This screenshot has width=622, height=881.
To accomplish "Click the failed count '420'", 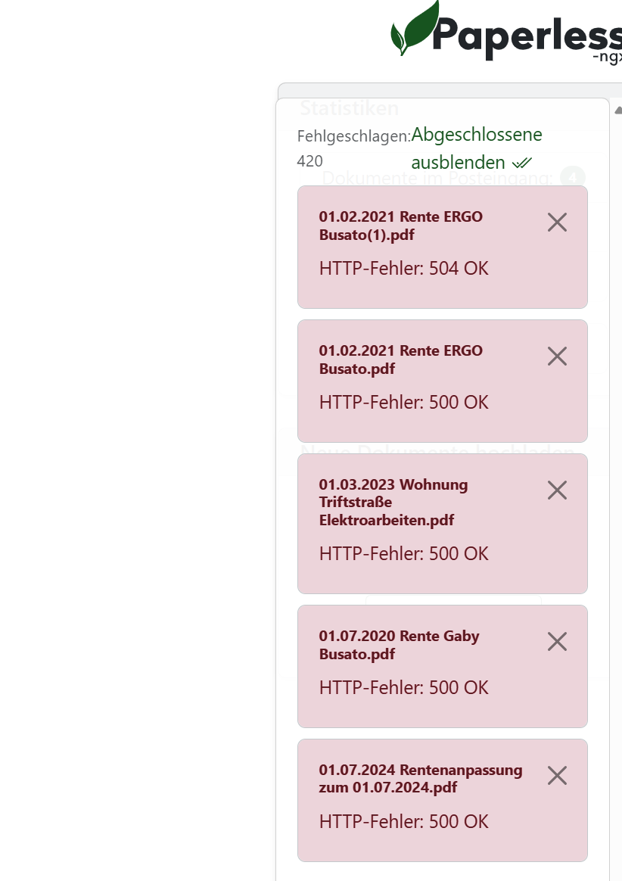I will [x=309, y=161].
